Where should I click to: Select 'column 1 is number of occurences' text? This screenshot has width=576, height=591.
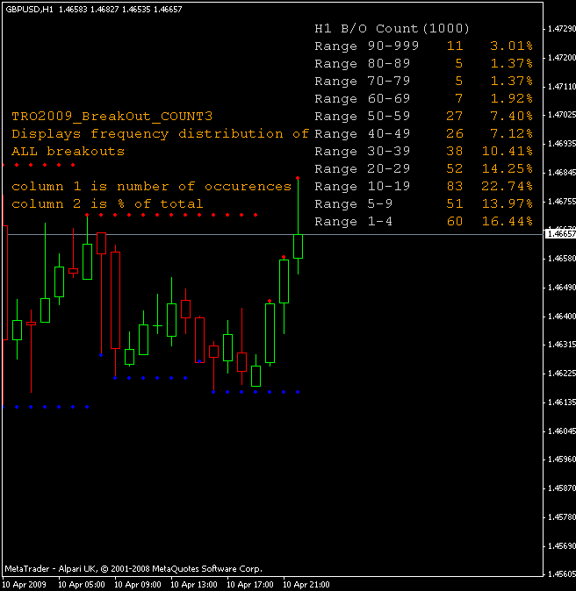click(x=151, y=186)
